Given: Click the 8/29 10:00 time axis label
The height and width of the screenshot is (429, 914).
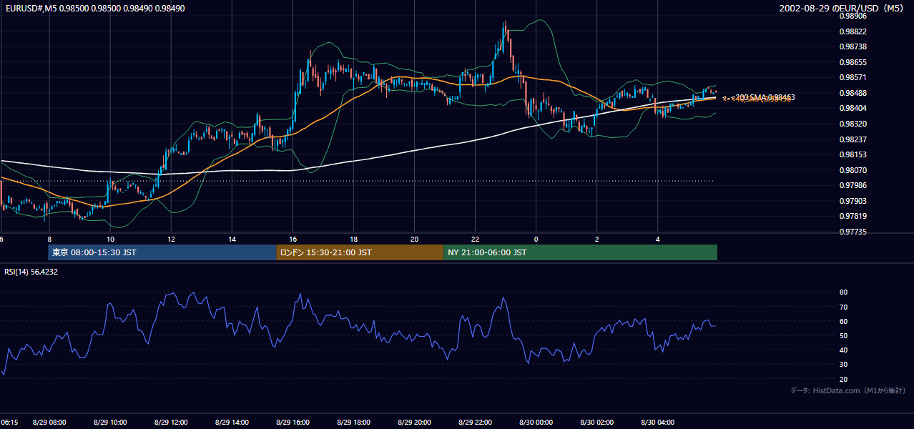Looking at the screenshot, I should [x=110, y=423].
